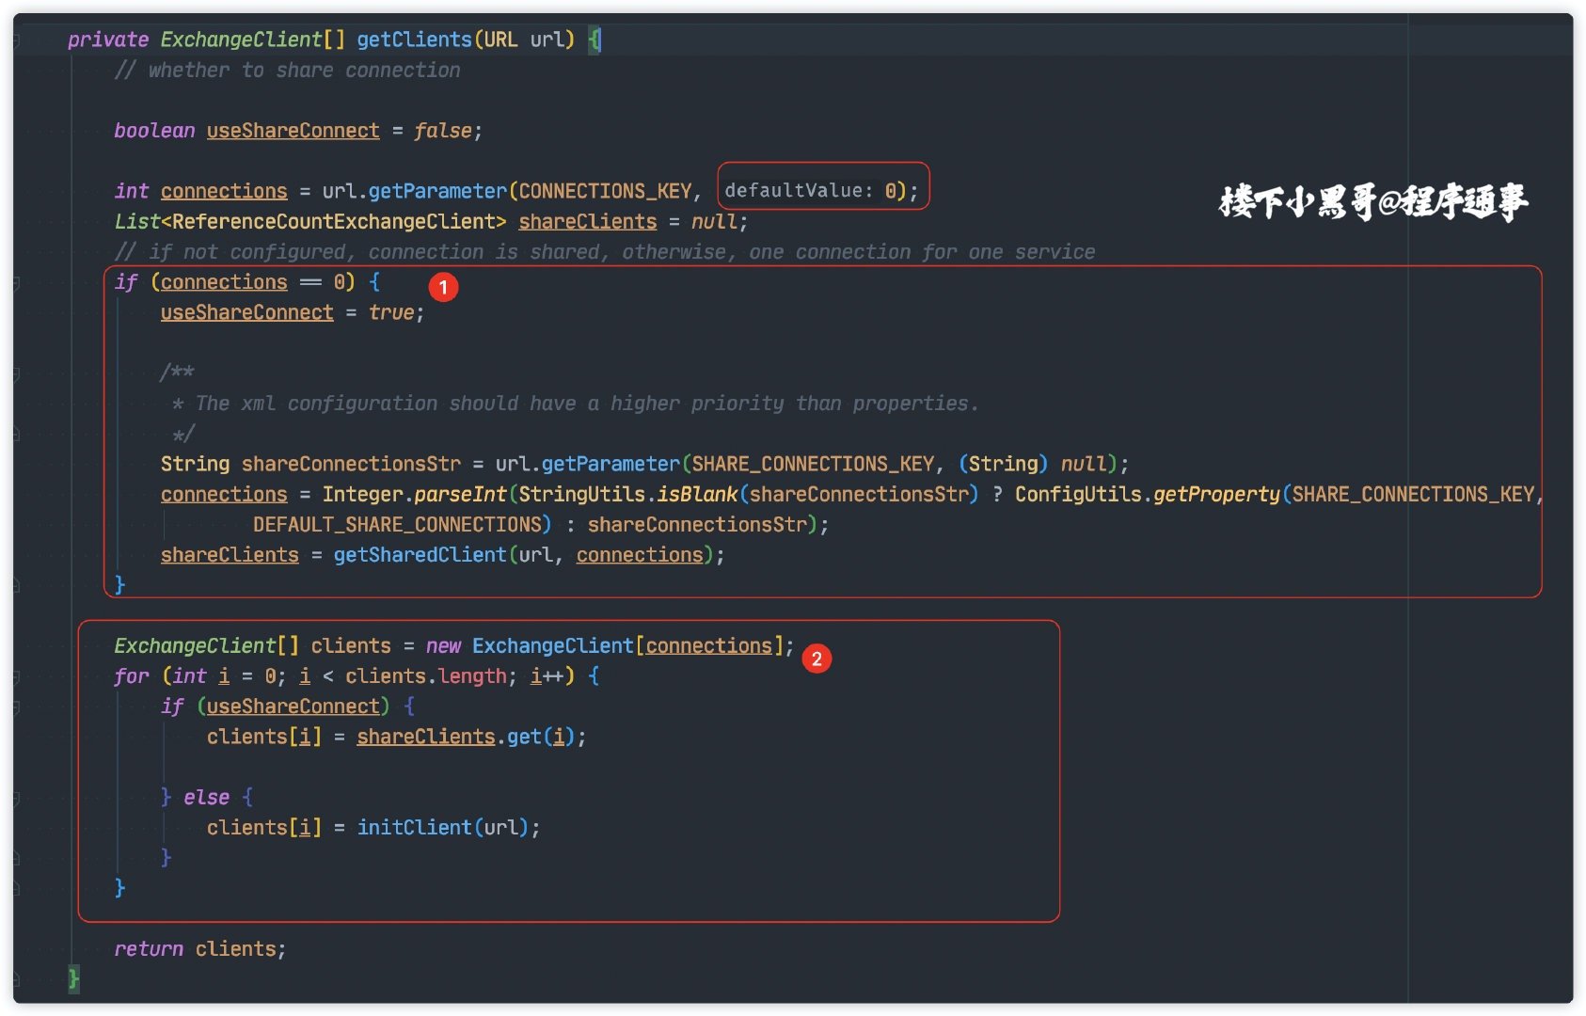Collapse the 'if (useShareConnect)' block fold marker

click(x=16, y=706)
